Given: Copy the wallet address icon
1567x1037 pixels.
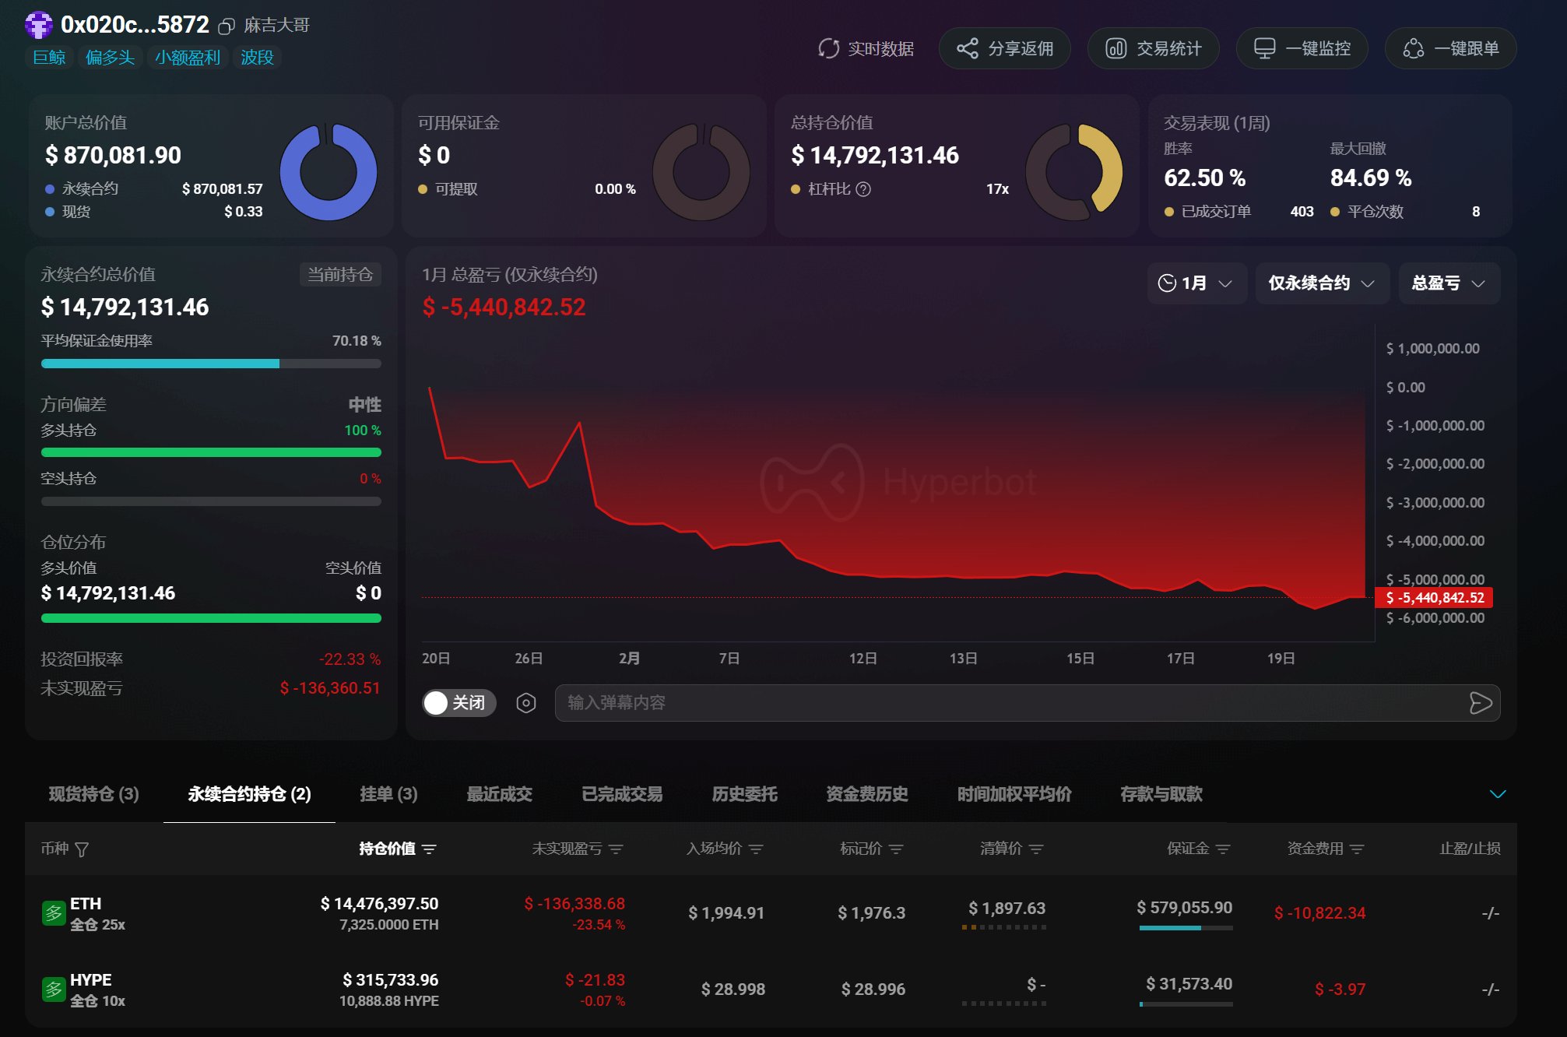Looking at the screenshot, I should click(226, 26).
